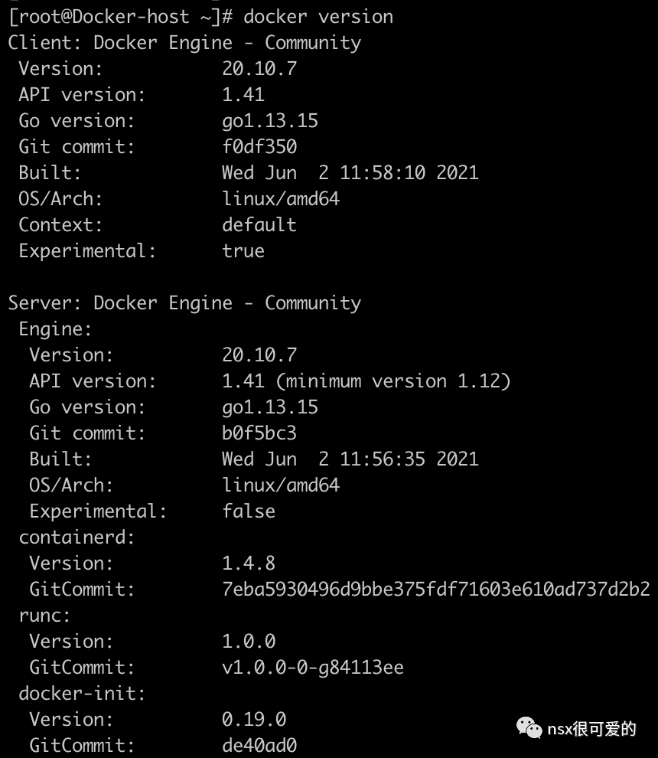
Task: Click the WeChat logo icon in watermark
Action: 530,728
